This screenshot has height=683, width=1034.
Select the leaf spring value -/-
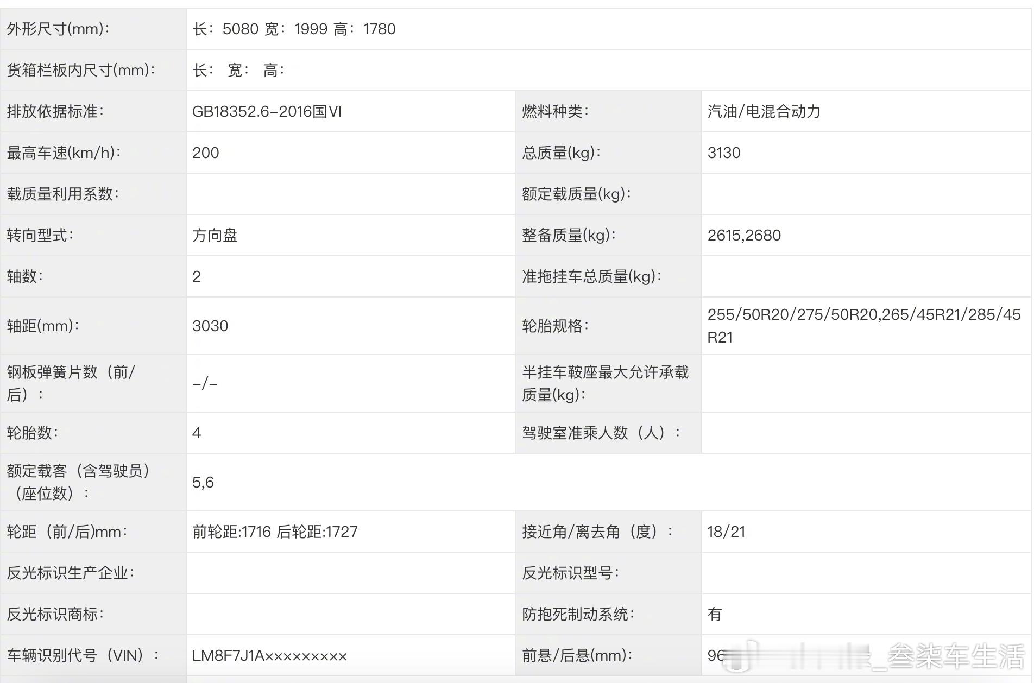click(x=205, y=384)
